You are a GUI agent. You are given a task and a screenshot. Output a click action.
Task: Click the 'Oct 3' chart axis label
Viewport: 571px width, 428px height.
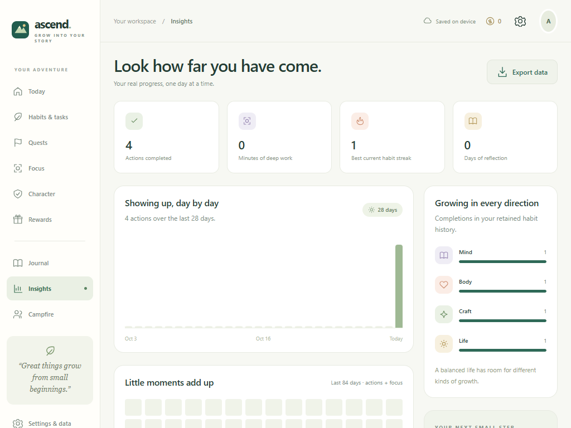130,338
